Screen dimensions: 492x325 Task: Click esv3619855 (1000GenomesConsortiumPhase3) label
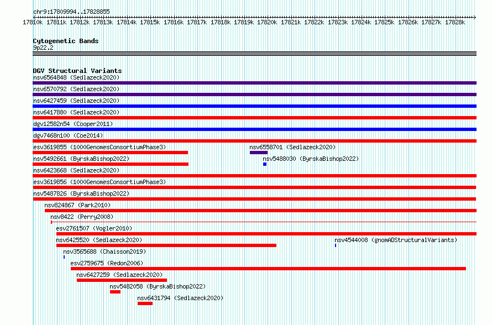coord(100,147)
